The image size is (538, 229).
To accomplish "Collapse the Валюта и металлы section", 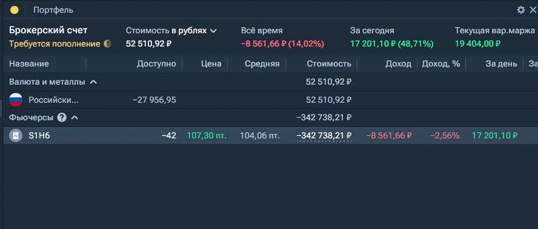I will click(x=93, y=82).
